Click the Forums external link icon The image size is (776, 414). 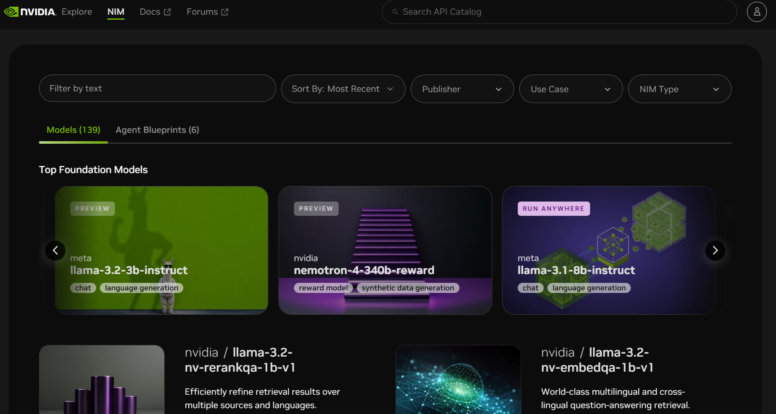tap(225, 12)
